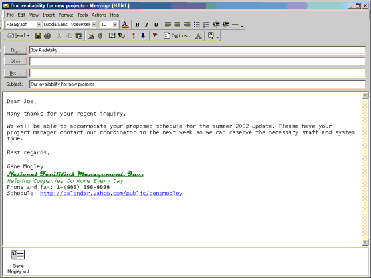Open the File menu

pyautogui.click(x=11, y=15)
